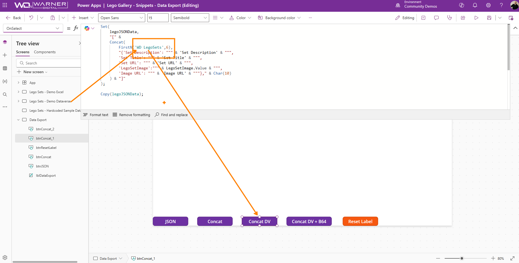Click Format text in formula bar
Screen dimensions: 519x263
tap(96, 115)
